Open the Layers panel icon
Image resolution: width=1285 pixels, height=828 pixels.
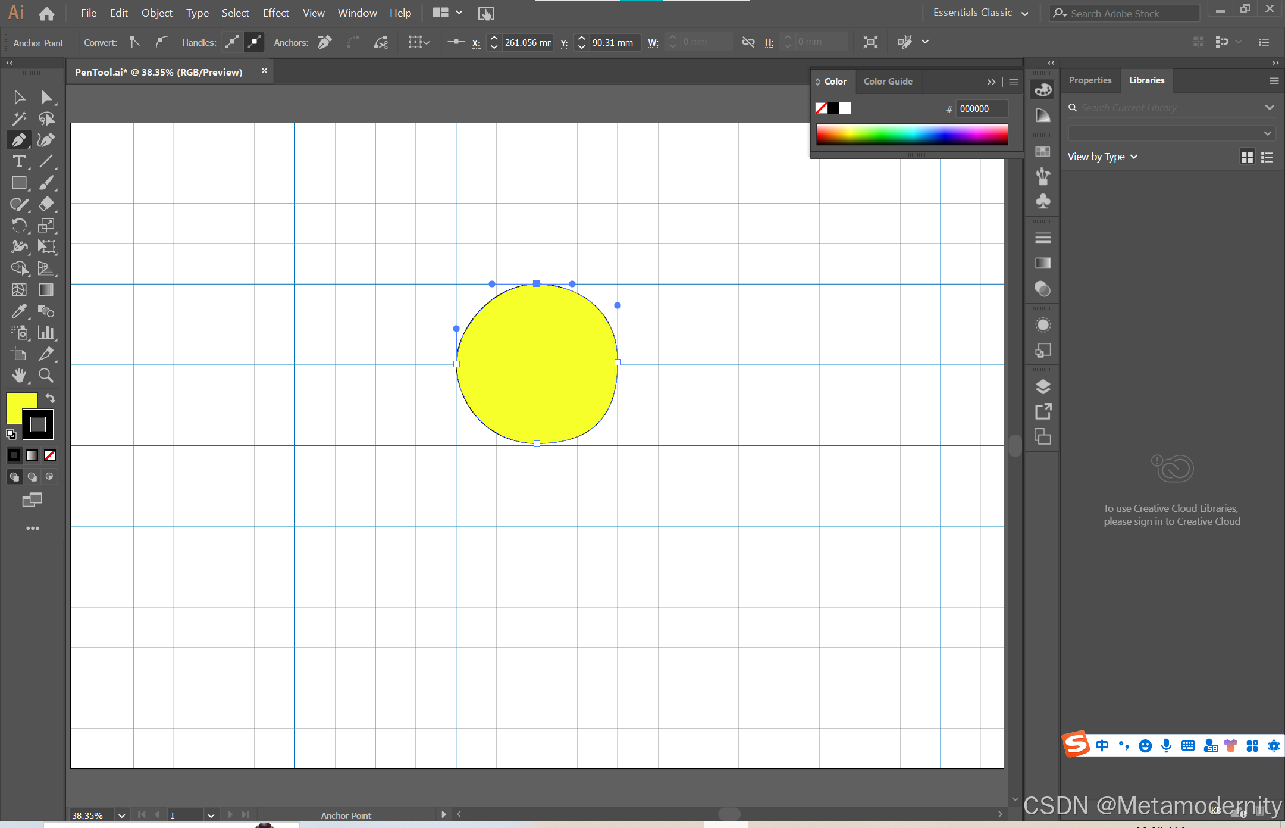tap(1043, 387)
